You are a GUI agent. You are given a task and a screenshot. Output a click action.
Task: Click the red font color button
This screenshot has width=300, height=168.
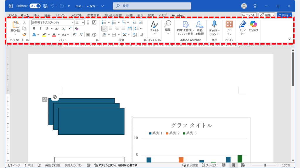(x=54, y=35)
